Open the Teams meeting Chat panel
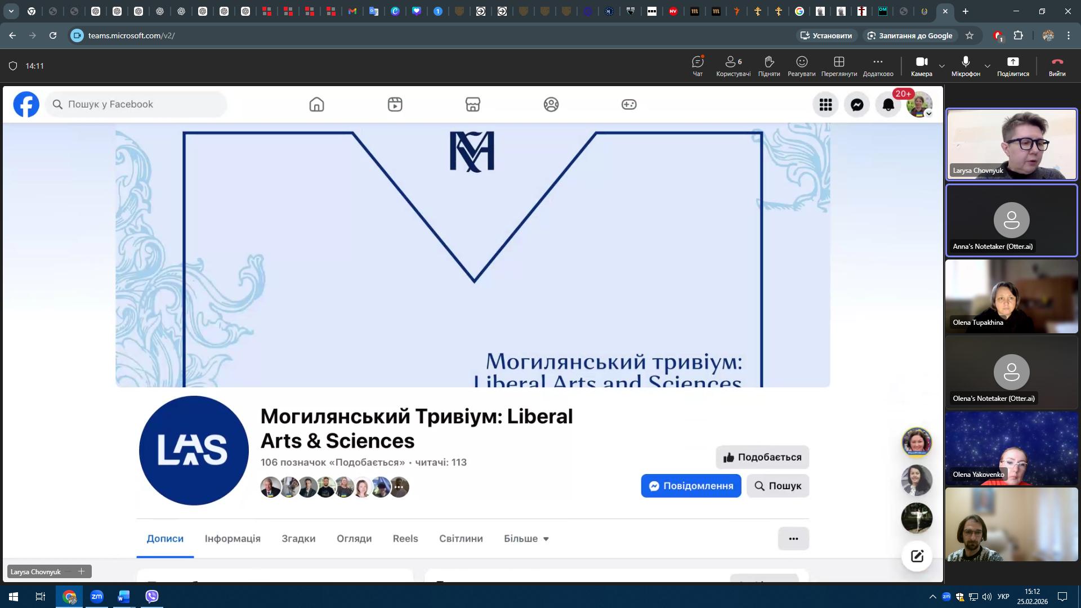Viewport: 1081px width, 608px height. coord(698,65)
